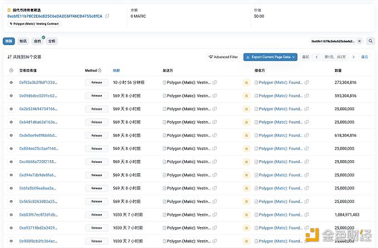This screenshot has height=248, width=378.
Task: Click direction badge in 0xf92a3b2f8df133d row
Action: [x=246, y=82]
